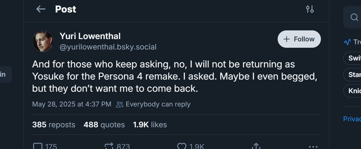Go back using the left arrow
This screenshot has height=149, width=361.
[41, 9]
